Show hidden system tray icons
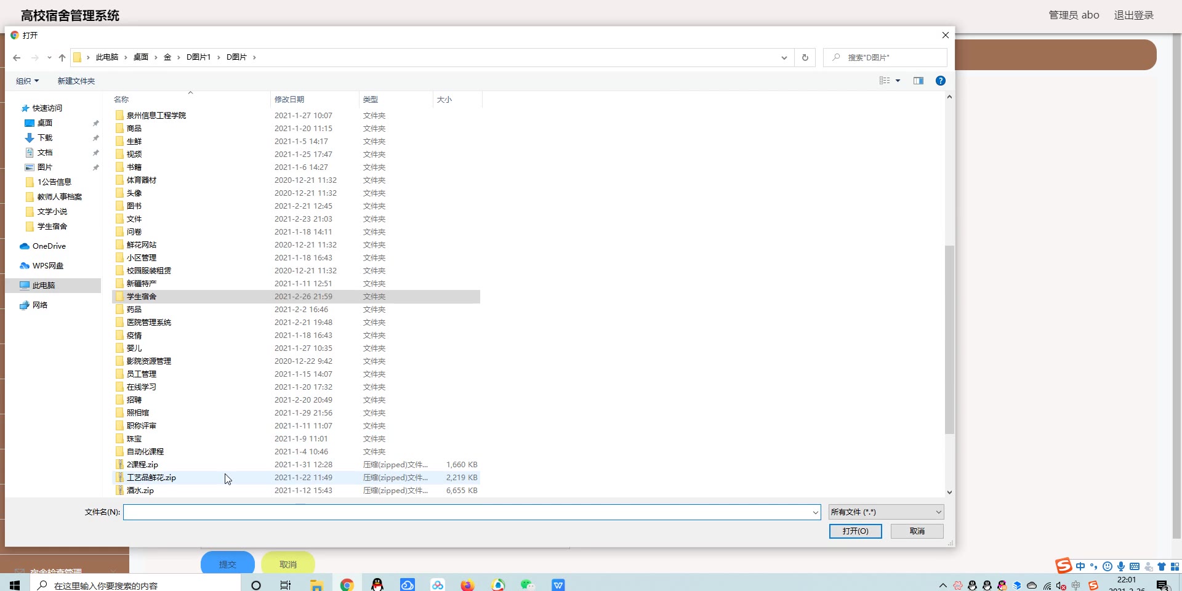Image resolution: width=1182 pixels, height=591 pixels. point(943,585)
